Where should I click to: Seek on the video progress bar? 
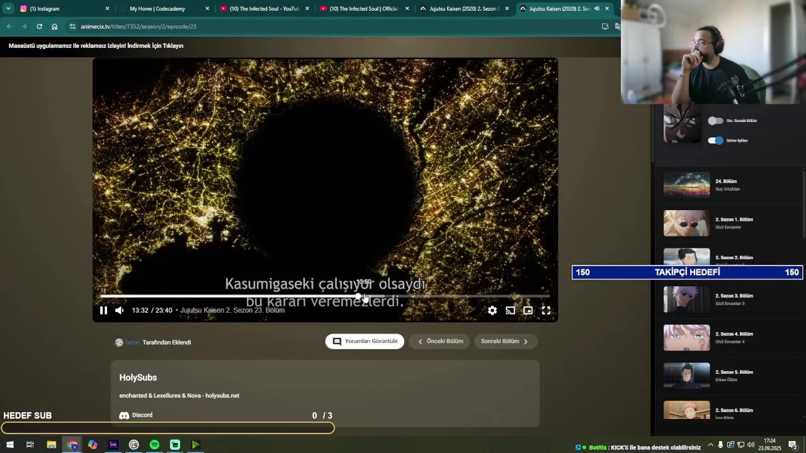(325, 296)
